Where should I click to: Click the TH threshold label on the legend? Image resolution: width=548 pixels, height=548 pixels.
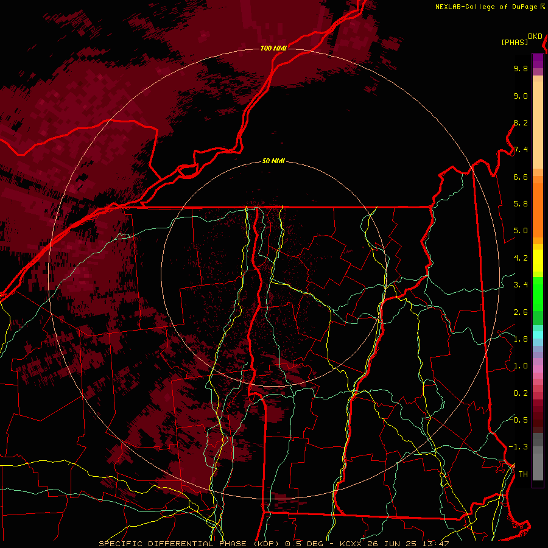(523, 474)
